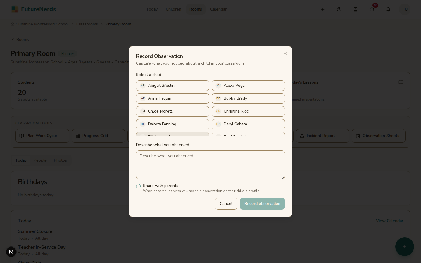Image resolution: width=421 pixels, height=263 pixels.
Task: Cancel the observation dialog
Action: tap(226, 204)
